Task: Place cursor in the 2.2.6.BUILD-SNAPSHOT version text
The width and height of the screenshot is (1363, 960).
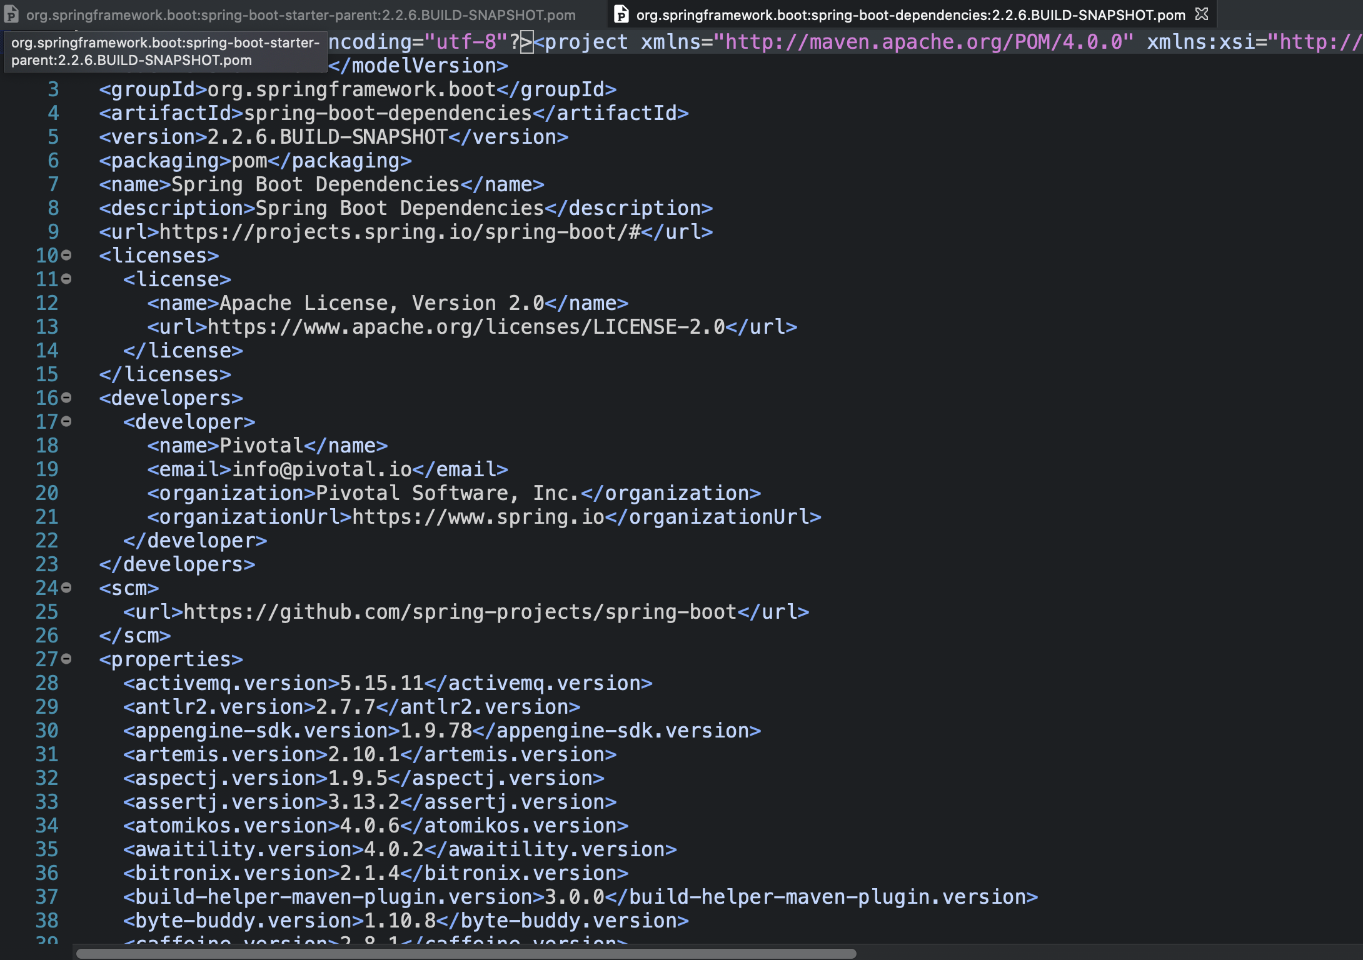Action: point(327,137)
